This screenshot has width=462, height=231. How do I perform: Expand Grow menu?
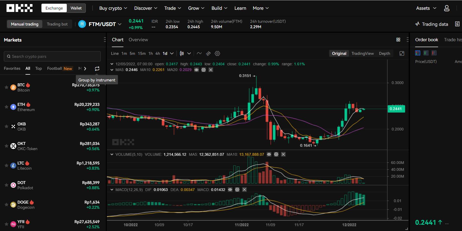(196, 8)
